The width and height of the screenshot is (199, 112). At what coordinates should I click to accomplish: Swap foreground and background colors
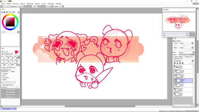point(19,51)
